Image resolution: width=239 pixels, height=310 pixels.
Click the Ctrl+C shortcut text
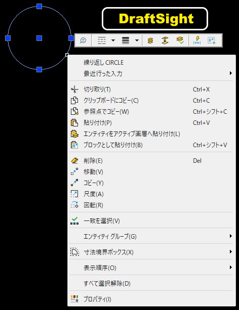pyautogui.click(x=201, y=101)
